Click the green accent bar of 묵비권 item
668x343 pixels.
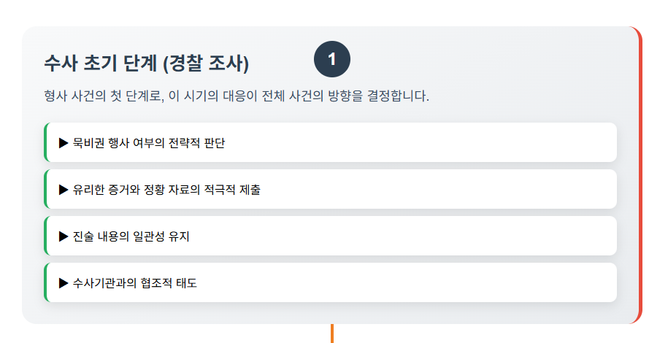[x=45, y=142]
